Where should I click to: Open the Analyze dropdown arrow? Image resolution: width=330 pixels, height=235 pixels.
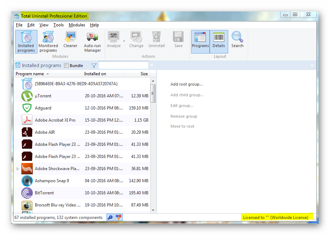pyautogui.click(x=124, y=41)
